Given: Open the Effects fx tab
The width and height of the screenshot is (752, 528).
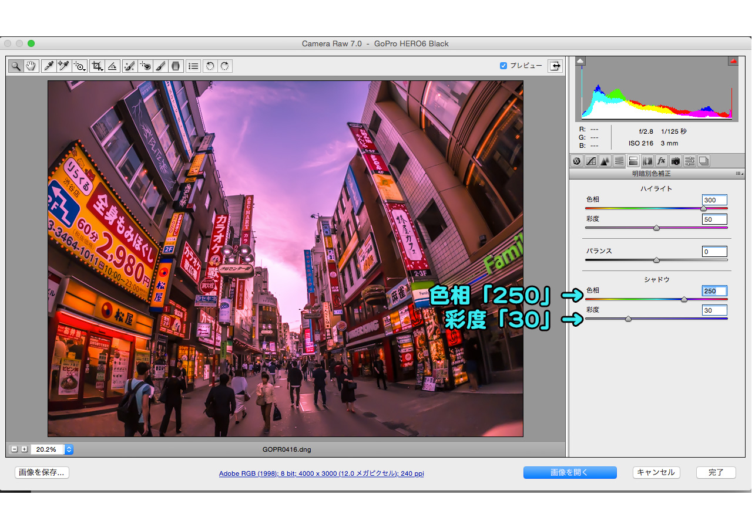Looking at the screenshot, I should (662, 161).
